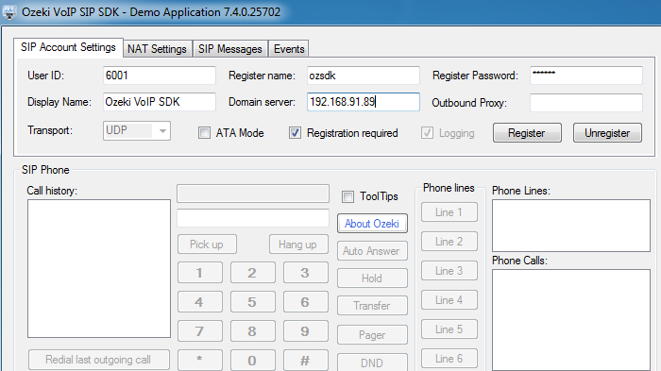Select phone Line 4

[449, 300]
